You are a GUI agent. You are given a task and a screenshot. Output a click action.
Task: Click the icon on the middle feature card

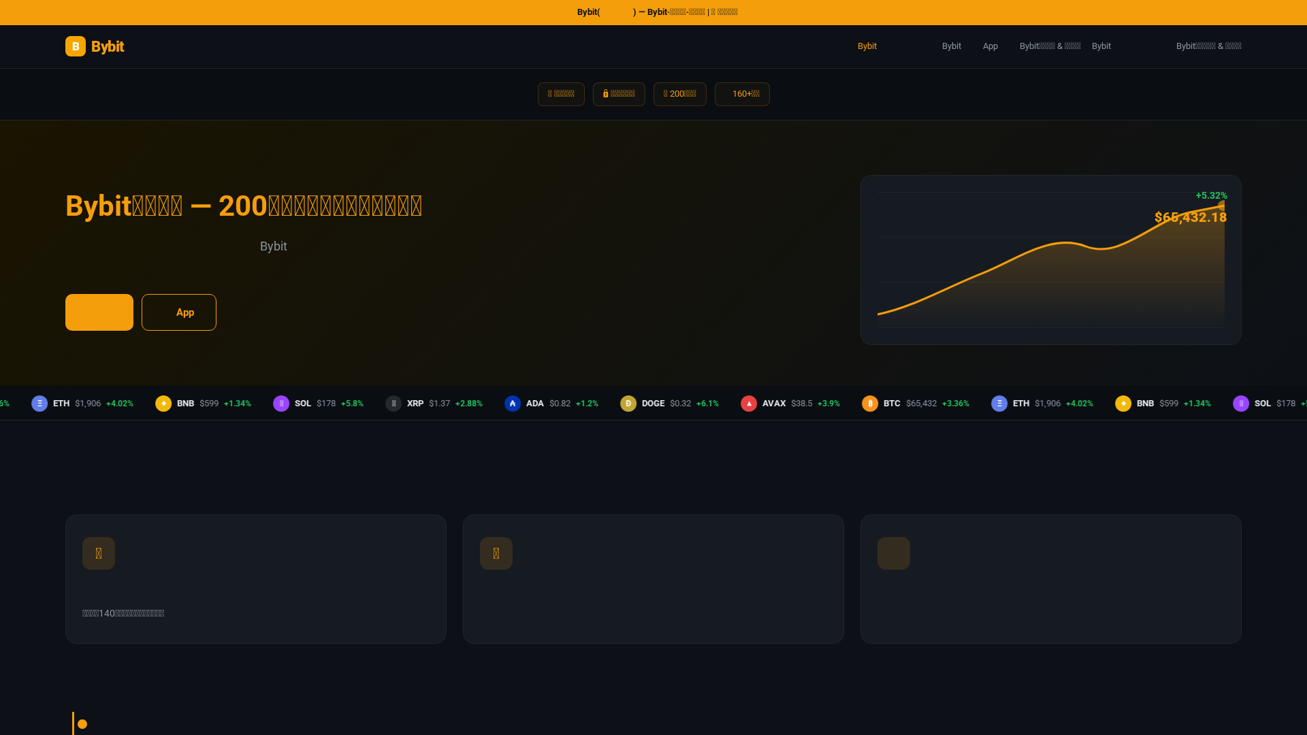496,553
